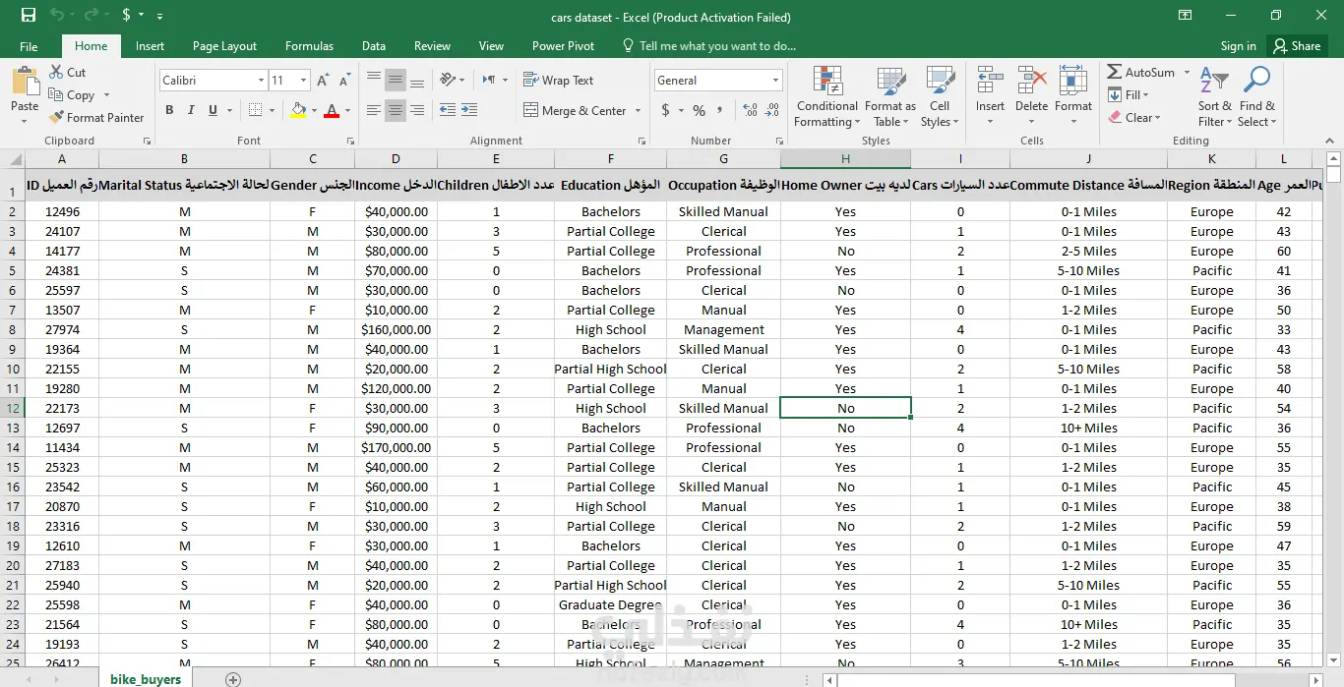Expand the General number format dropdown
The width and height of the screenshot is (1344, 687).
[x=775, y=81]
